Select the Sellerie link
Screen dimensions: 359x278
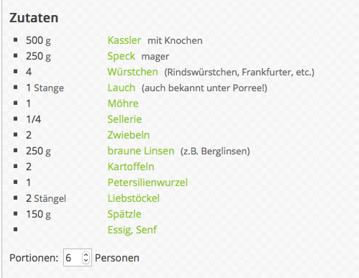[x=124, y=119]
